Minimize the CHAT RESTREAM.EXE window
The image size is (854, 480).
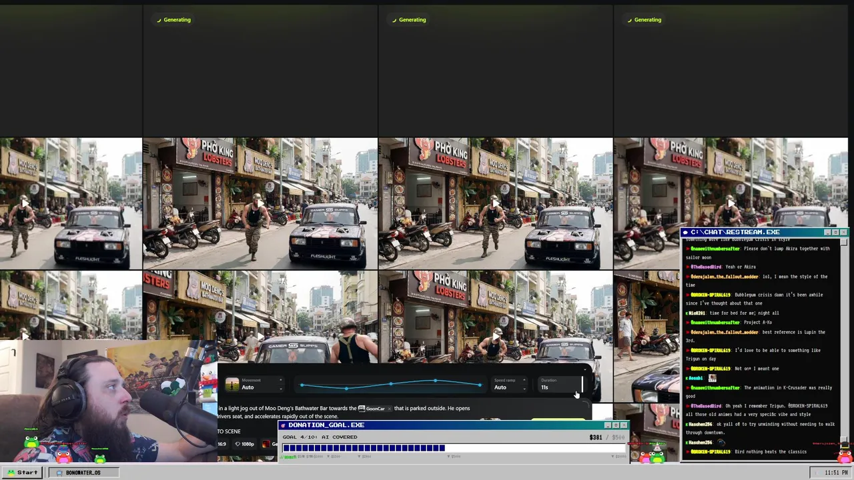(x=827, y=232)
